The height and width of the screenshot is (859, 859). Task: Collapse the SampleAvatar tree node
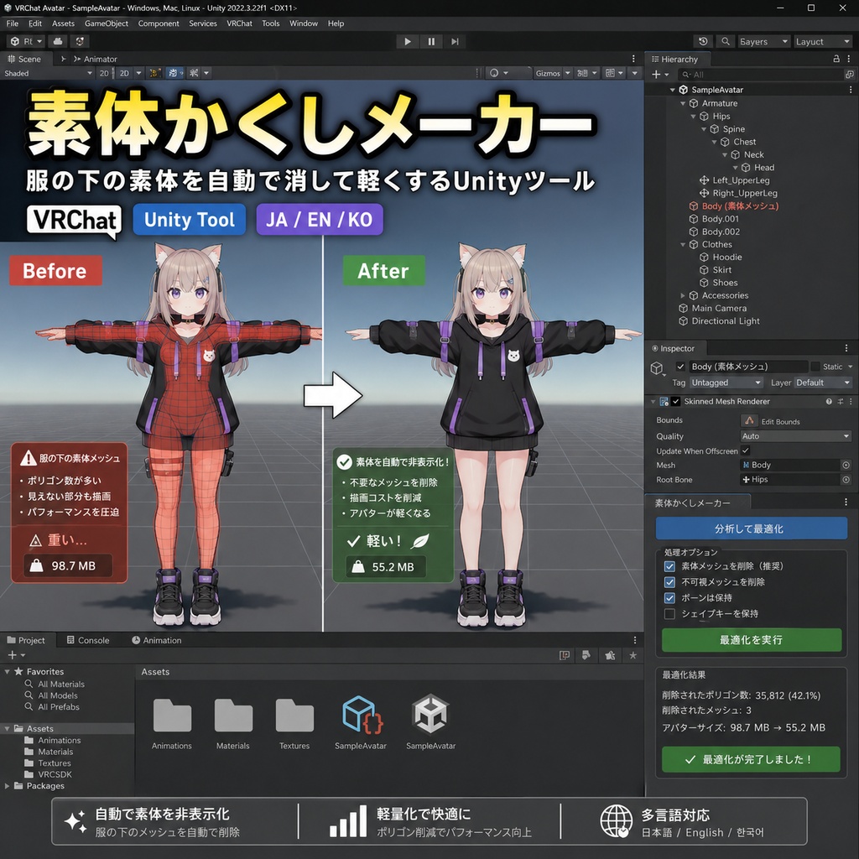(x=672, y=90)
